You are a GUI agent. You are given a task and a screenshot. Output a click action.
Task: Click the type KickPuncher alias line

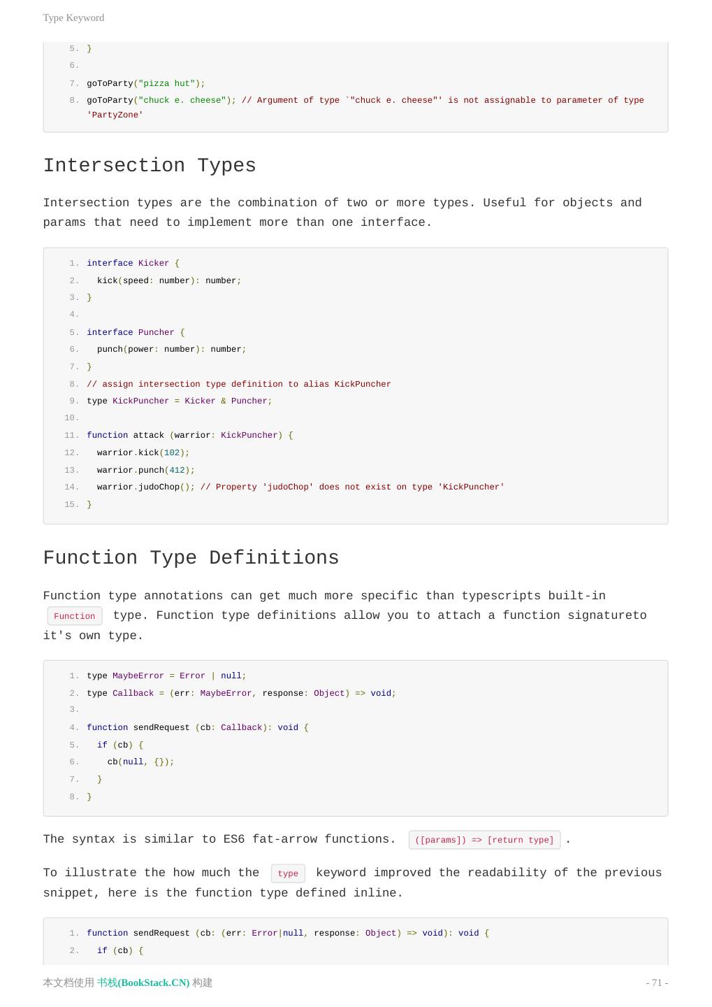click(179, 401)
